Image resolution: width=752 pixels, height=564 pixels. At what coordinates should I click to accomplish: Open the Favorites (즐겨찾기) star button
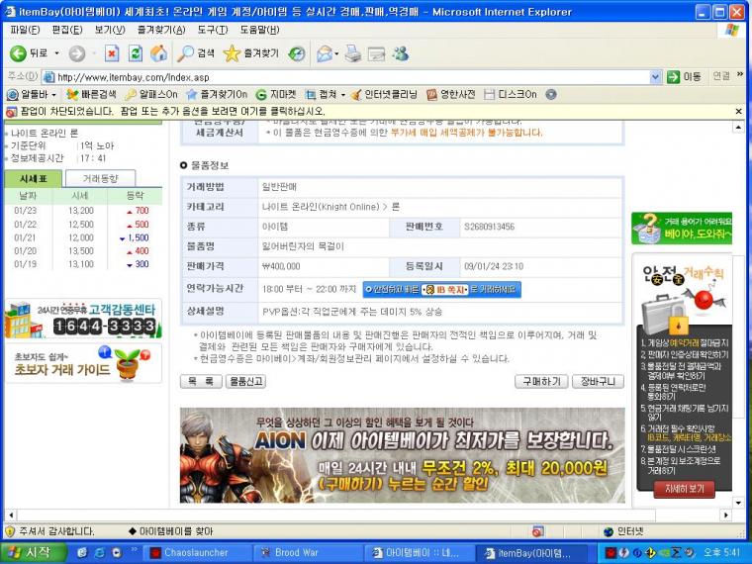pos(250,53)
